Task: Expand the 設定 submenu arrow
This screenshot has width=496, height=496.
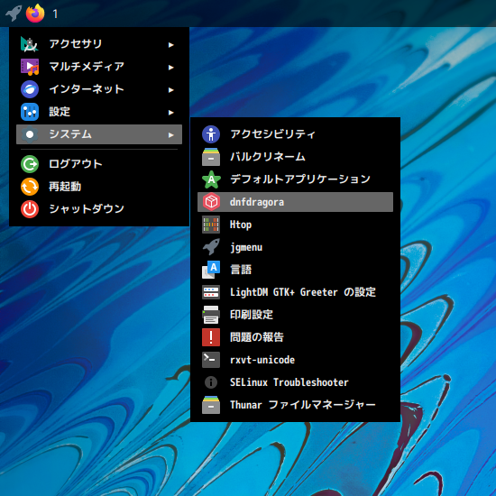Action: click(x=170, y=113)
